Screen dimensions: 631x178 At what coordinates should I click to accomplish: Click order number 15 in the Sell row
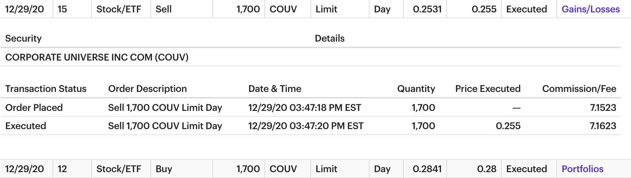coord(62,9)
